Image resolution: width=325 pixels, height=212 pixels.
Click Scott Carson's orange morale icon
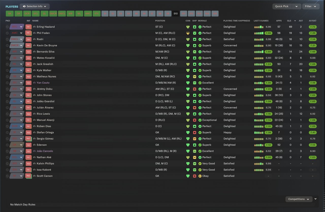click(x=200, y=176)
